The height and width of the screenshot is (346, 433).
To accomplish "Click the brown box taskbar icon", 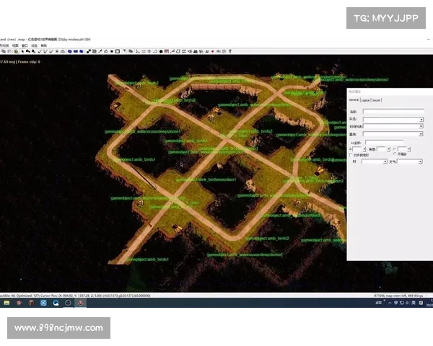I will [x=31, y=303].
